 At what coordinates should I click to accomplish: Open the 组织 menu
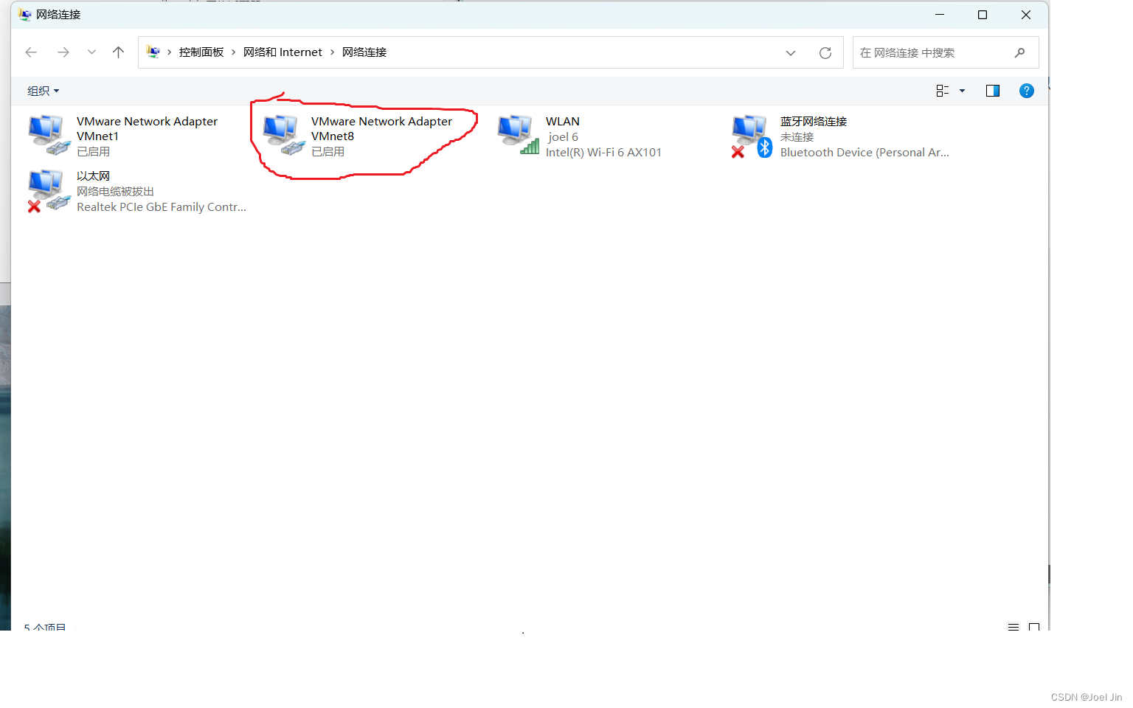(x=43, y=91)
